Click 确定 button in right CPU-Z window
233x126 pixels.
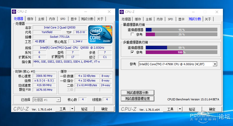click(212, 109)
